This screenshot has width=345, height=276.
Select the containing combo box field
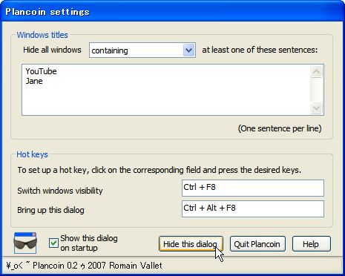pos(142,50)
